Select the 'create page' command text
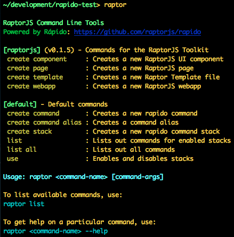The height and width of the screenshot is (237, 234). (x=28, y=69)
